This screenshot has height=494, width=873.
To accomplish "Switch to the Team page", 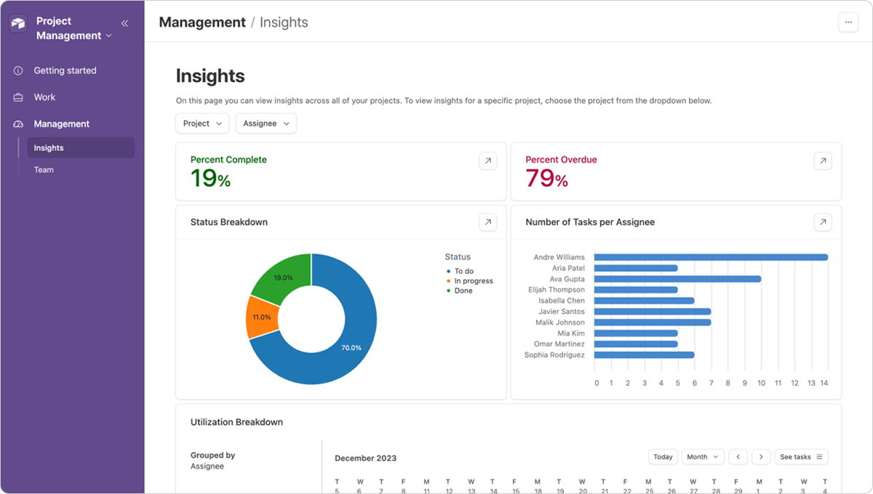I will (x=44, y=169).
